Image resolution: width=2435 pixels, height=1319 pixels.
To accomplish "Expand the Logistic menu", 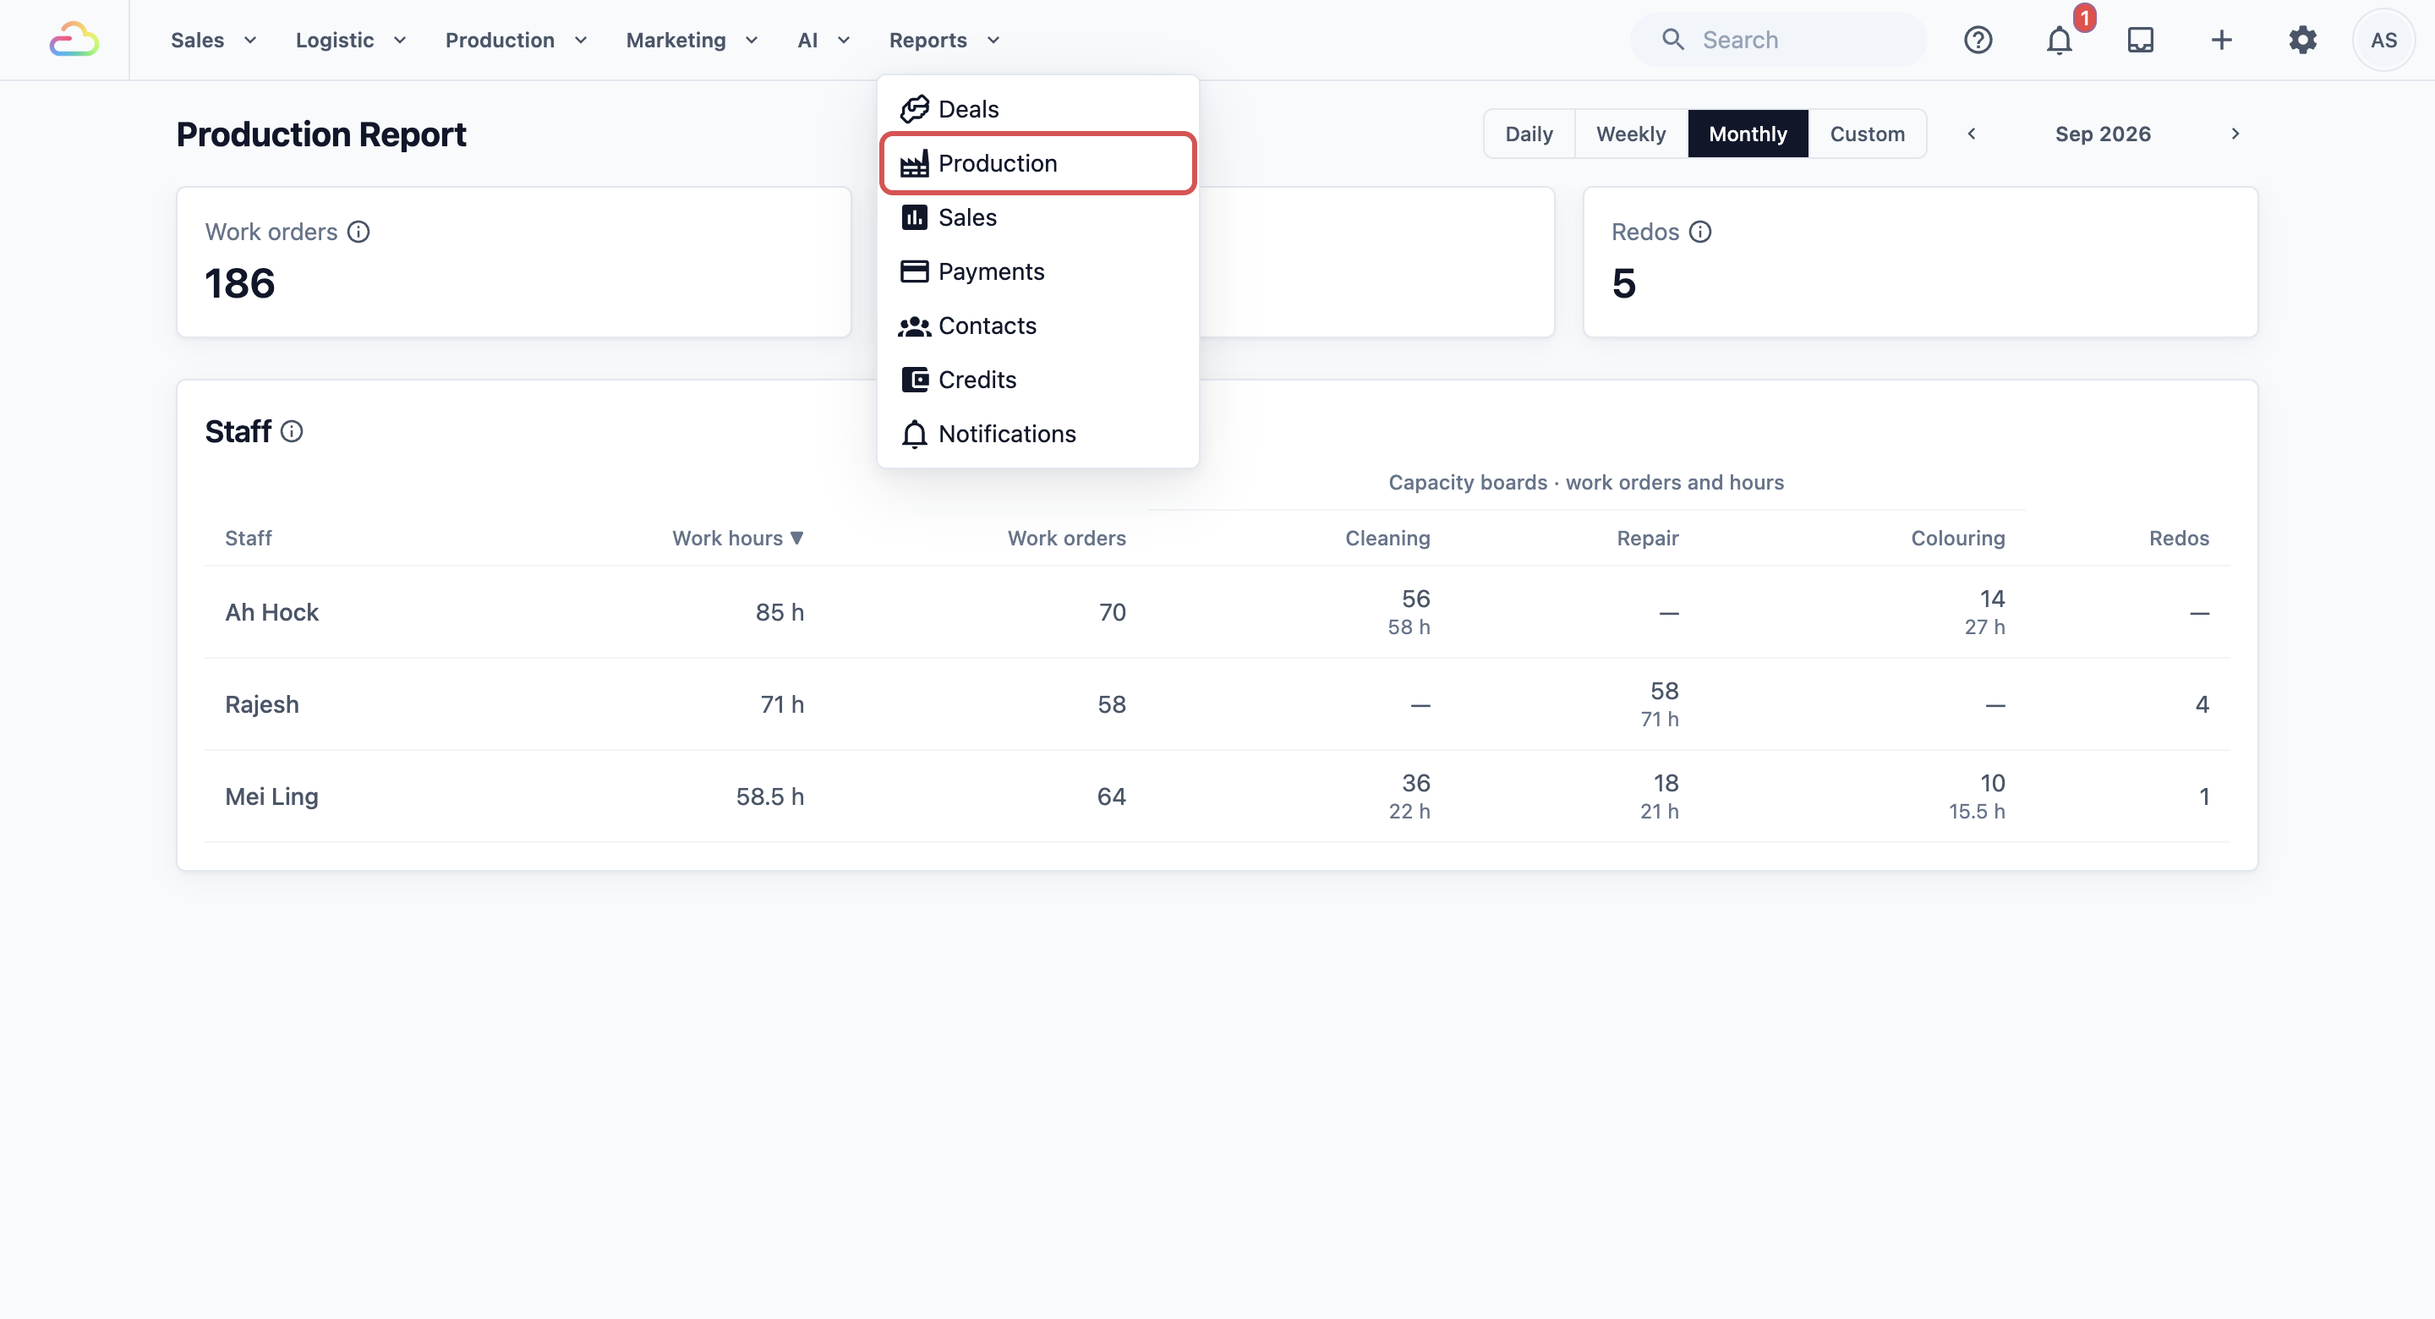I will coord(351,40).
